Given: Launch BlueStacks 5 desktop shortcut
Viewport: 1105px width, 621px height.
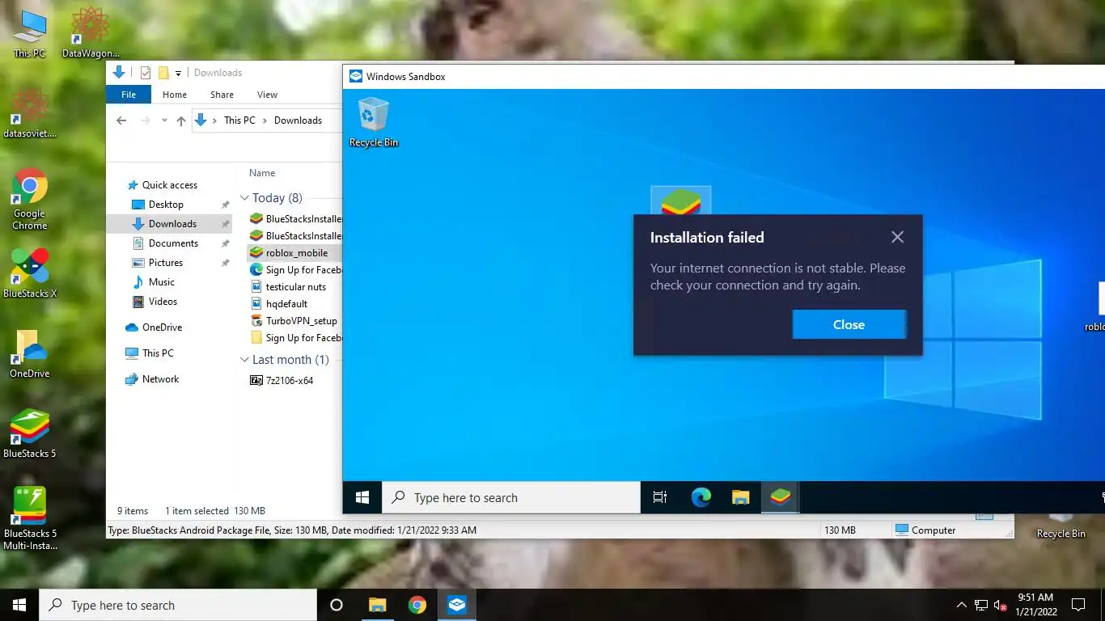Looking at the screenshot, I should pyautogui.click(x=30, y=433).
